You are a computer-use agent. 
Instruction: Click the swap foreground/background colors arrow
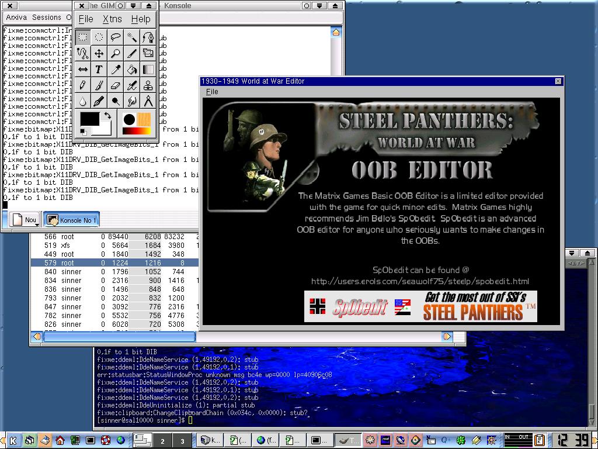107,115
